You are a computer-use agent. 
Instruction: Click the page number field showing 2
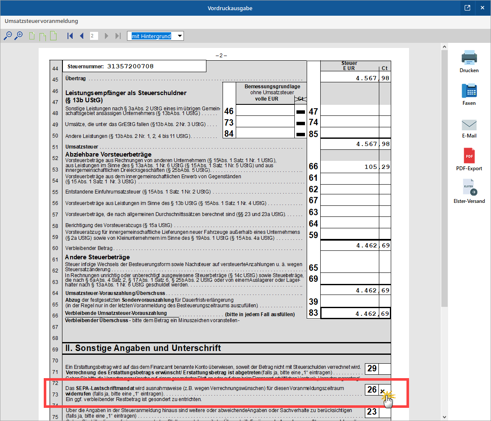pos(93,36)
